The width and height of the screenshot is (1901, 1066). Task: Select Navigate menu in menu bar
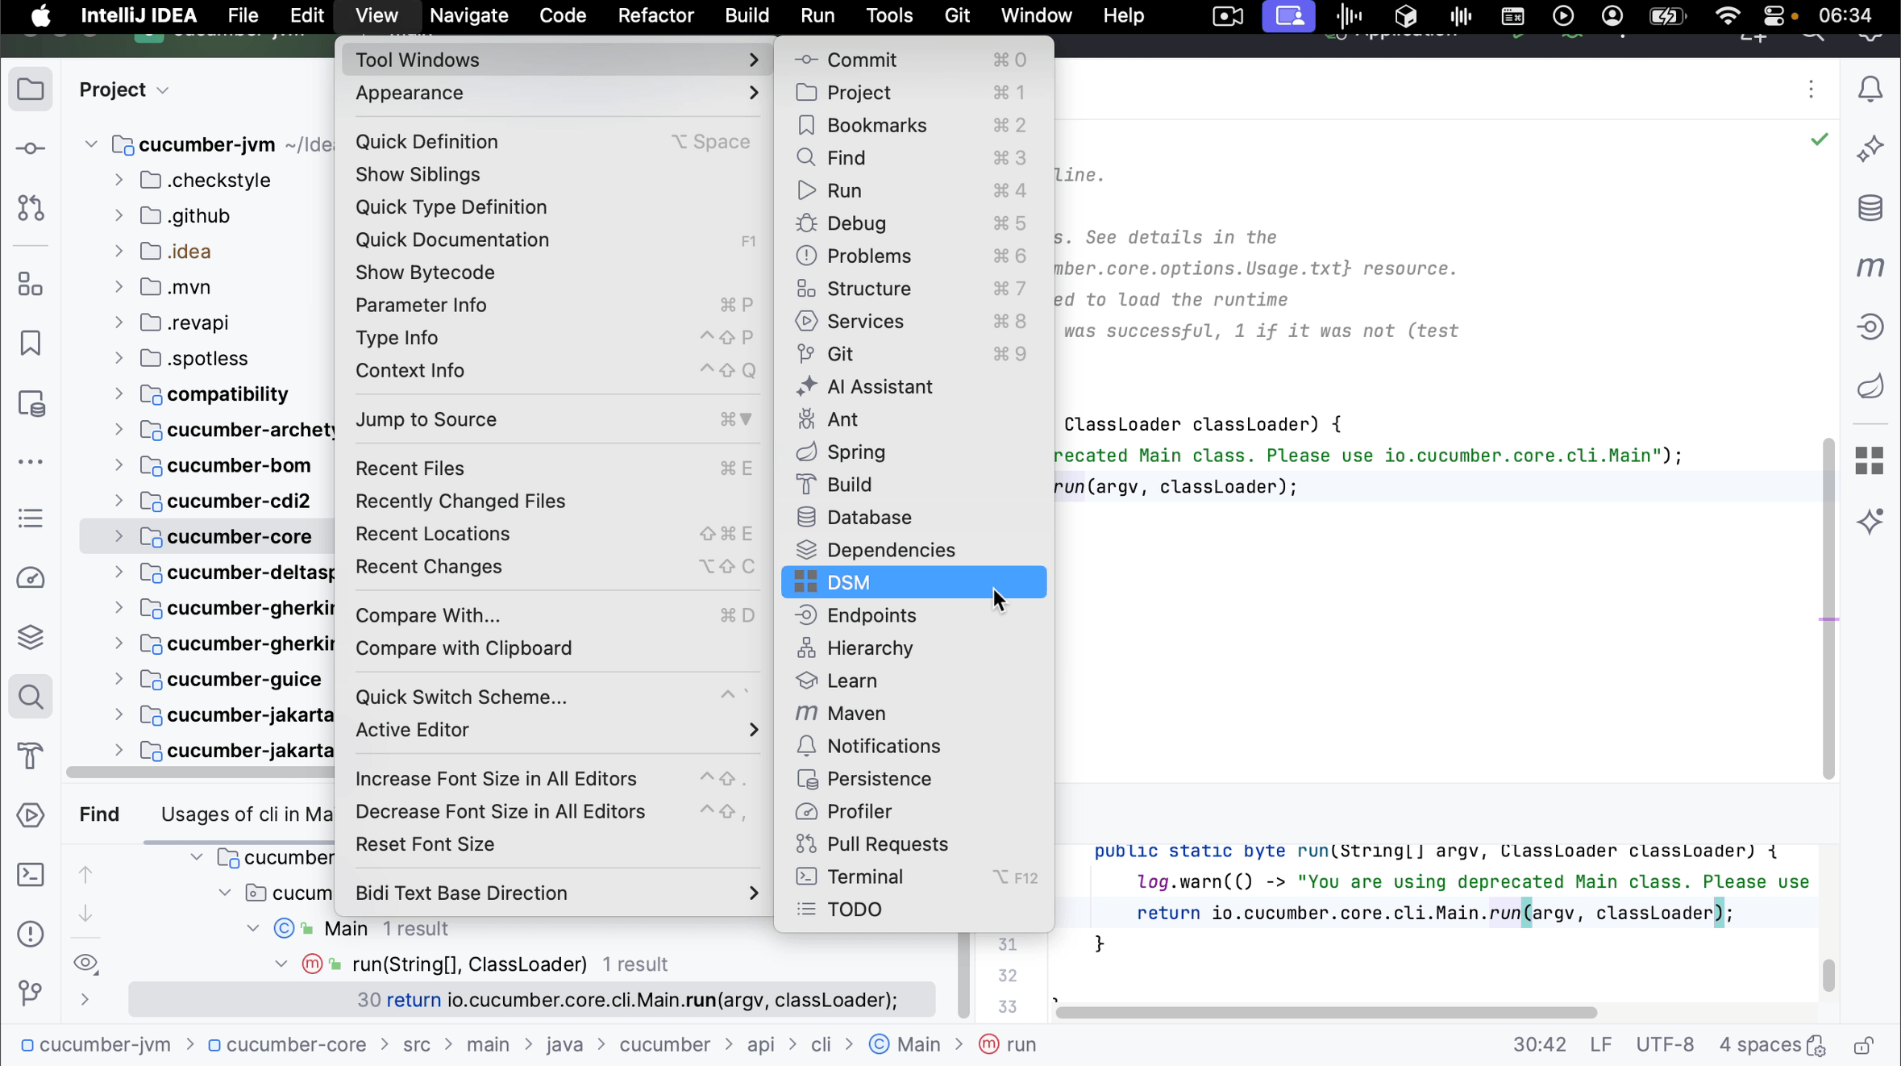468,15
